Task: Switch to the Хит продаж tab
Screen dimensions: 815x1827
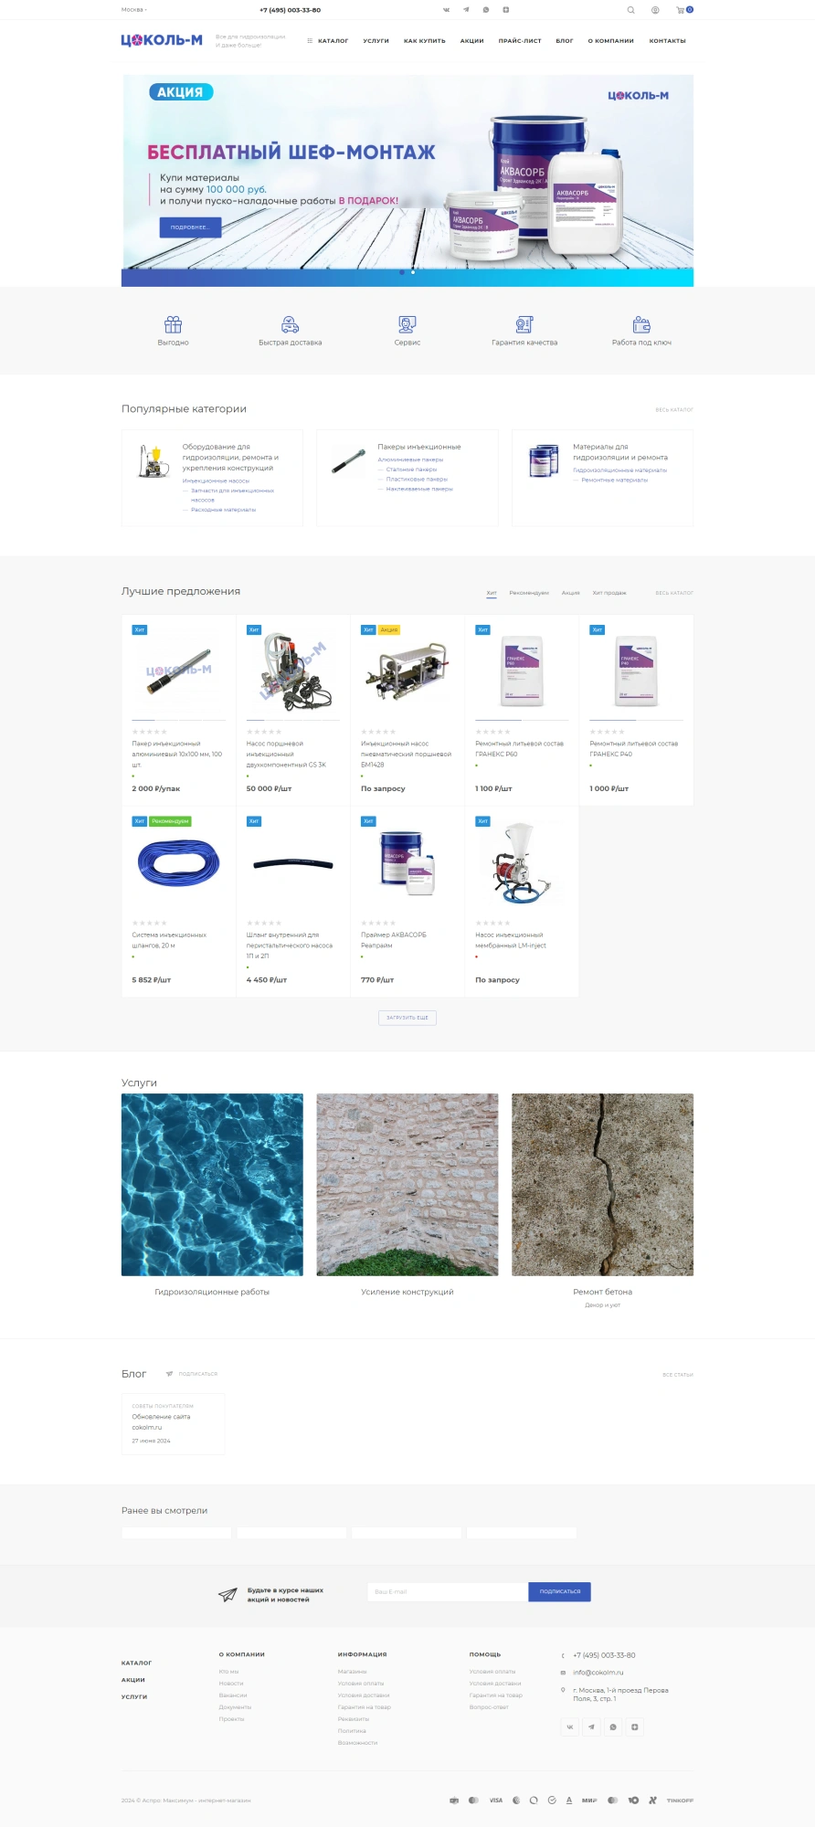Action: (609, 593)
